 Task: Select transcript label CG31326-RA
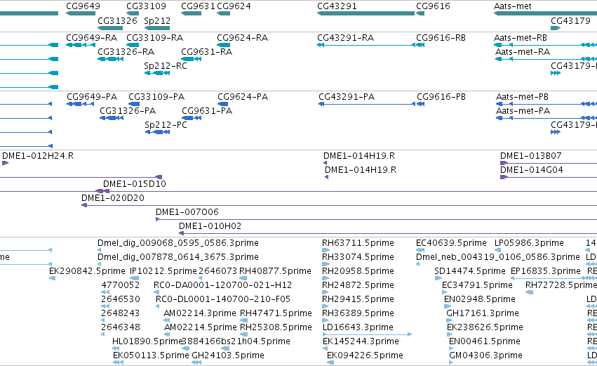click(x=126, y=52)
